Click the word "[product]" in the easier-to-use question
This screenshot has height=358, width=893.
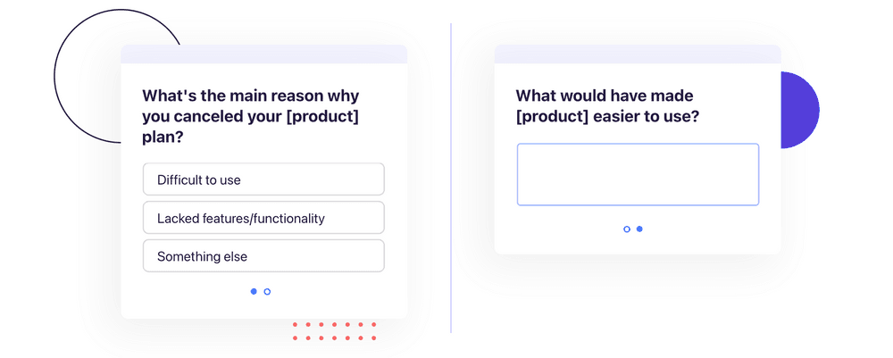(x=553, y=116)
